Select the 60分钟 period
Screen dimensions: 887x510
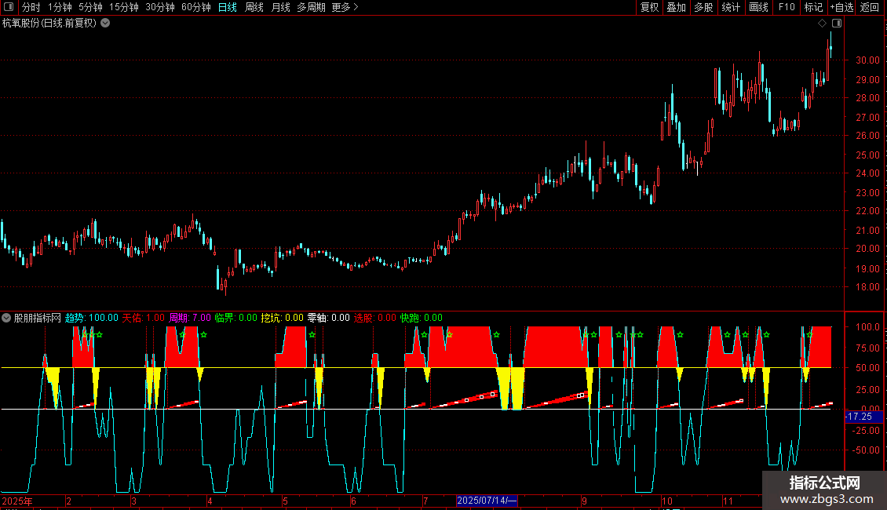195,7
